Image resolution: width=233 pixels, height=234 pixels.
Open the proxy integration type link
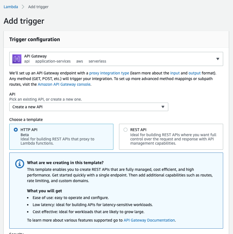[109, 73]
